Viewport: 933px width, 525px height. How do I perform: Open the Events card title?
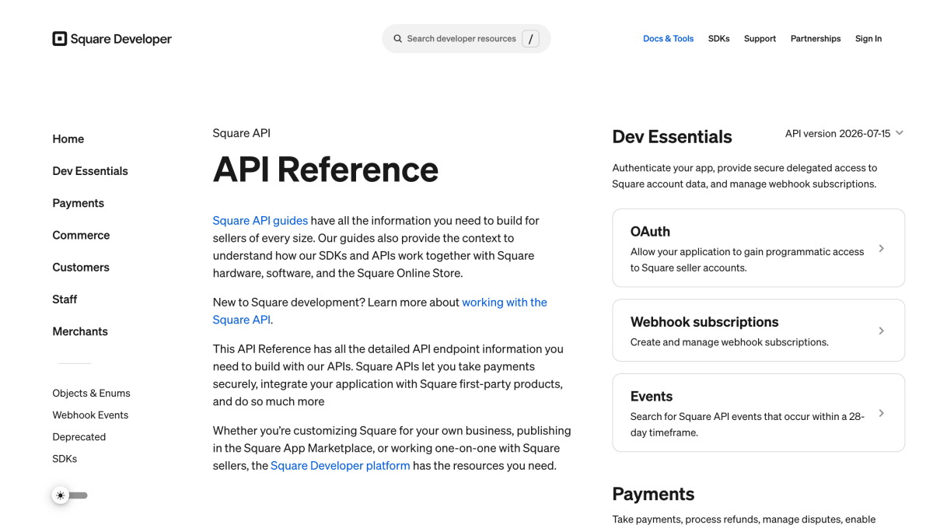pyautogui.click(x=652, y=397)
